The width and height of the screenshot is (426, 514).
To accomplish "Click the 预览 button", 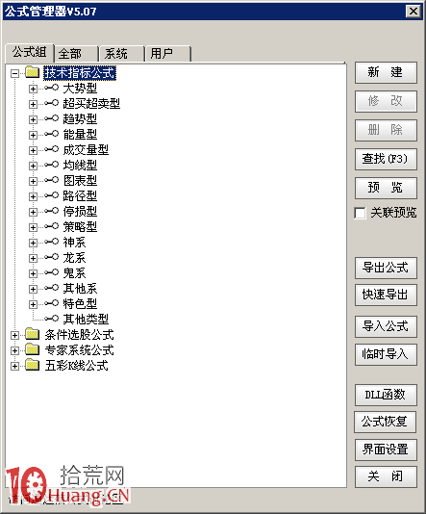I will 386,188.
